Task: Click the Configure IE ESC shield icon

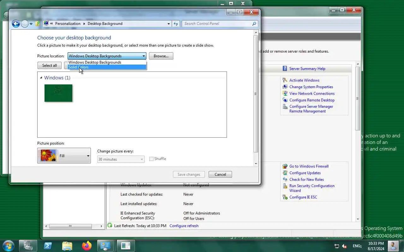Action: click(x=285, y=197)
